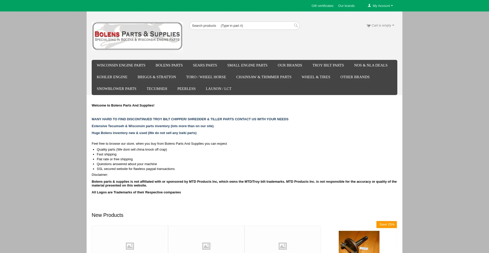Viewport: 489px width, 253px height.
Task: Click the shopping cart icon
Action: (368, 26)
